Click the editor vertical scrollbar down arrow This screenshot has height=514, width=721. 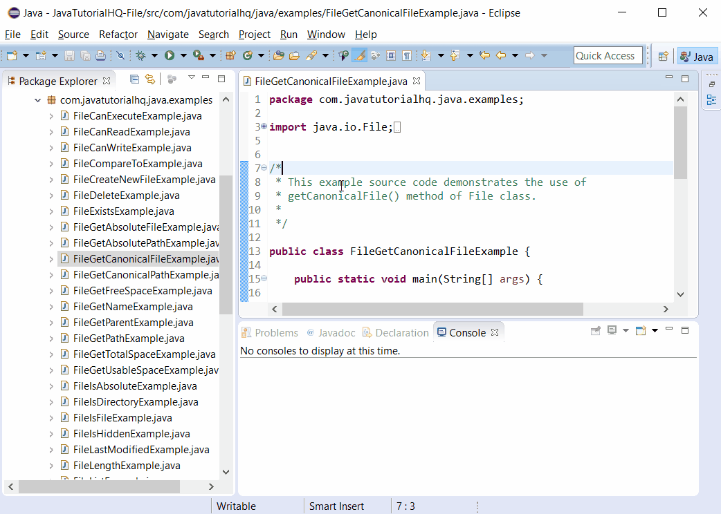click(x=680, y=294)
